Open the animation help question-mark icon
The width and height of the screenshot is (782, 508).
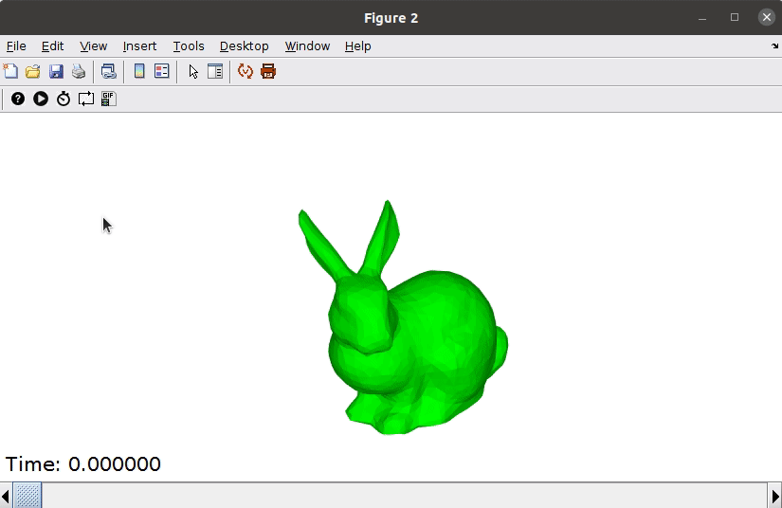(18, 99)
